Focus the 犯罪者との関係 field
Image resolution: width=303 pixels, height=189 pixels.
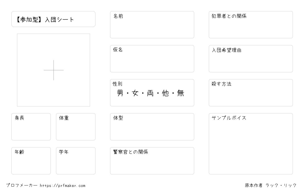click(251, 25)
